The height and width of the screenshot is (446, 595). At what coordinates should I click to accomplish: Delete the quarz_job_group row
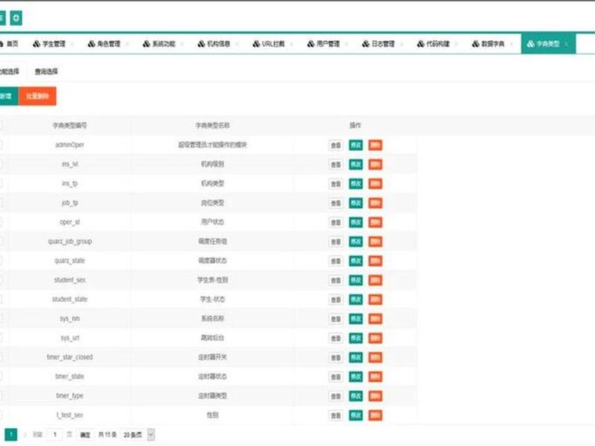[376, 242]
